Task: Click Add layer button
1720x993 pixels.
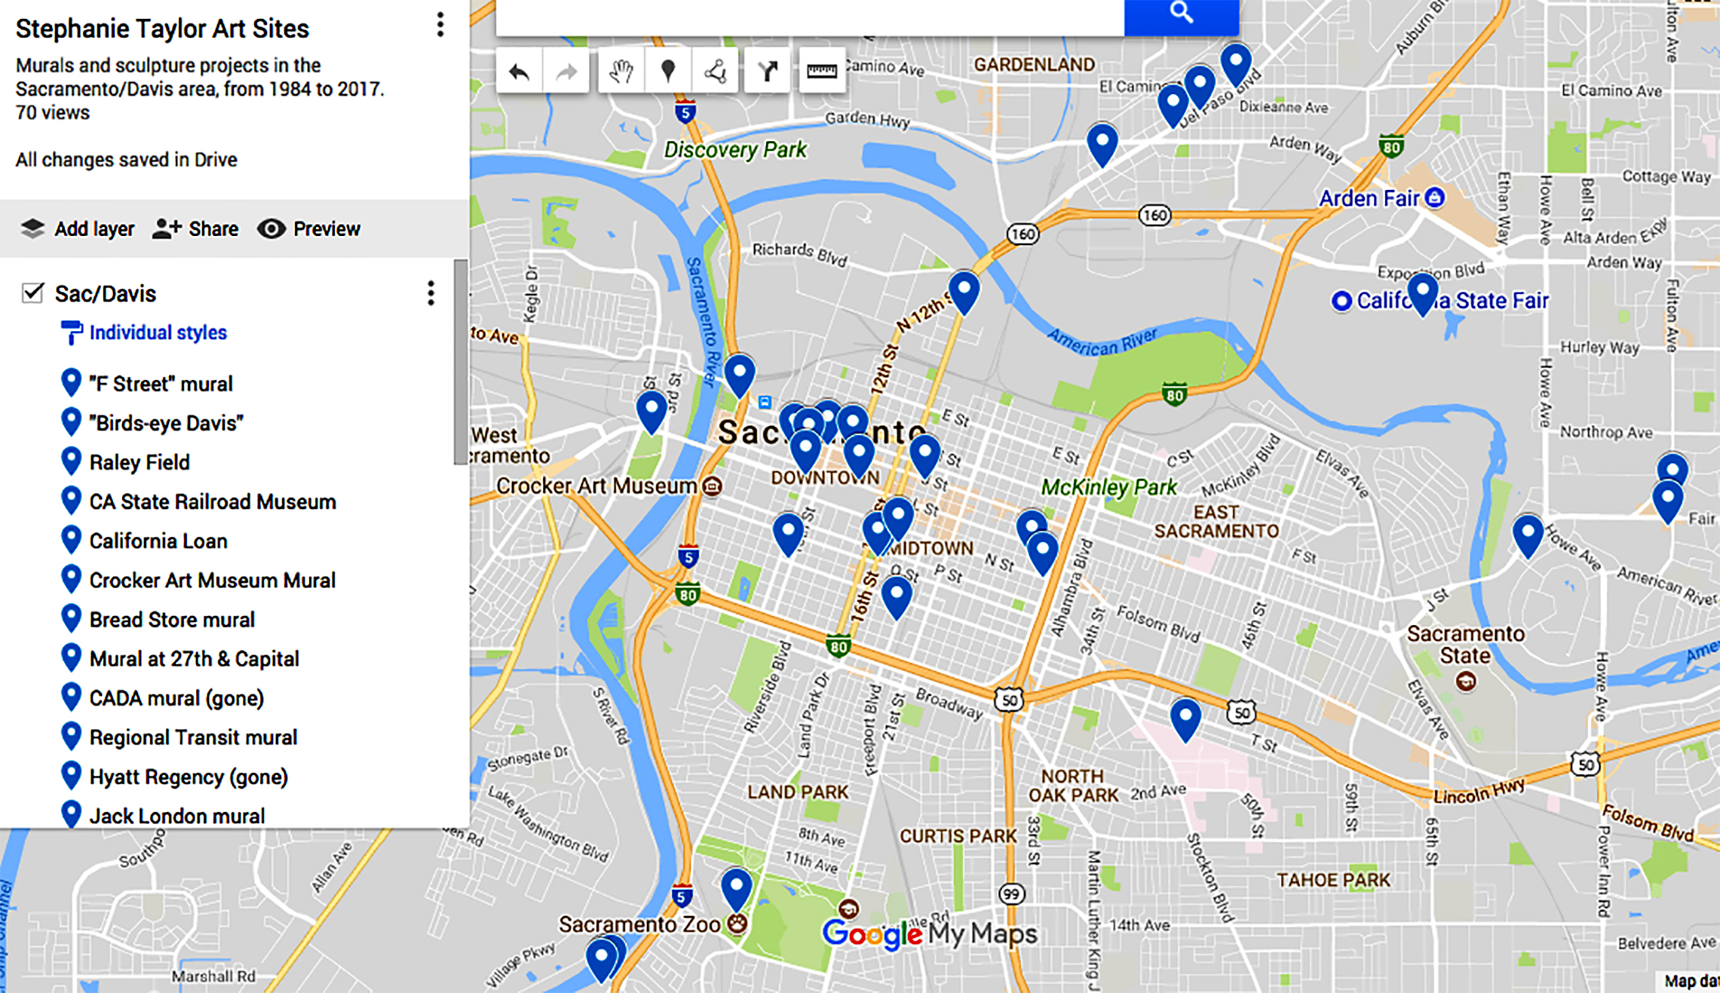Action: pyautogui.click(x=77, y=228)
